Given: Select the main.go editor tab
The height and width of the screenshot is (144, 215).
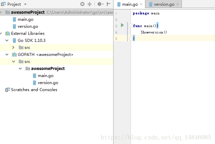Looking at the screenshot, I should pyautogui.click(x=129, y=4).
